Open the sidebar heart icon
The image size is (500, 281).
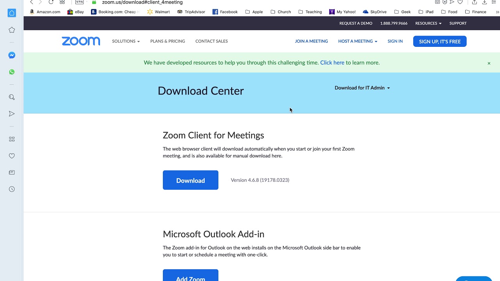point(12,156)
